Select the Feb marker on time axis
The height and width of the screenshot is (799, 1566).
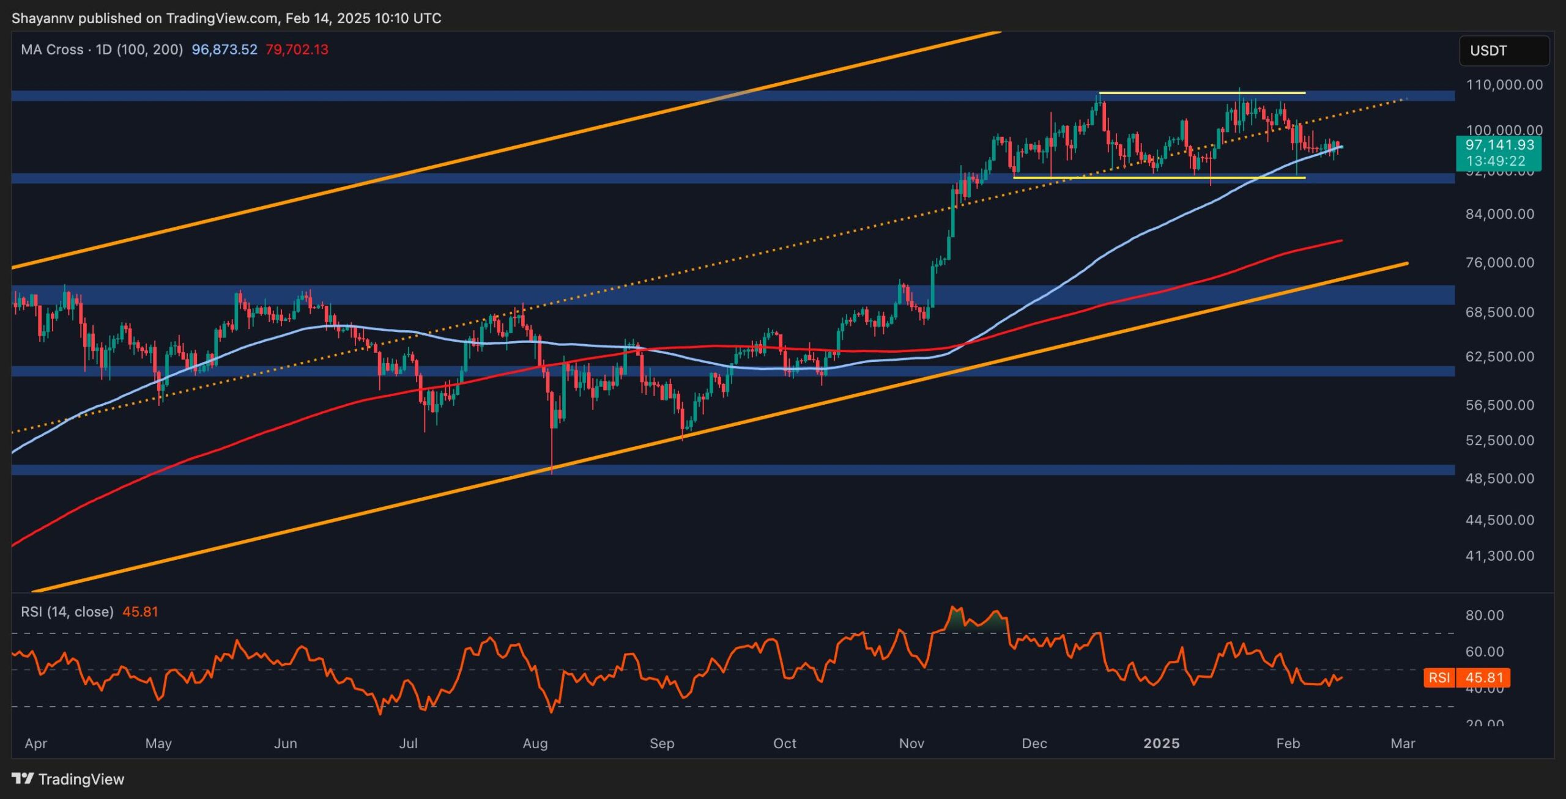coord(1287,743)
